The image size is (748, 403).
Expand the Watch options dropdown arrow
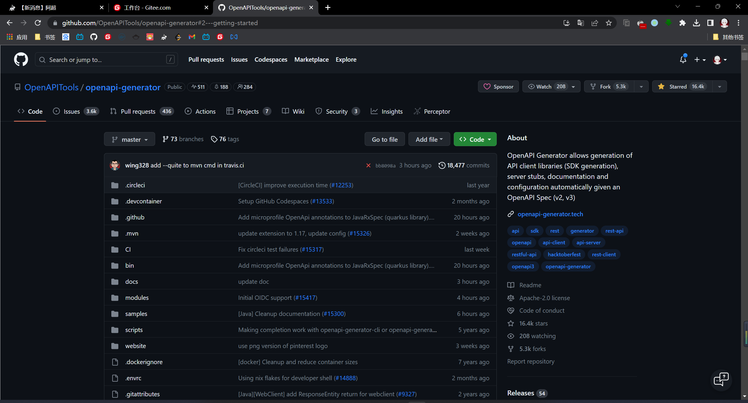tap(574, 87)
